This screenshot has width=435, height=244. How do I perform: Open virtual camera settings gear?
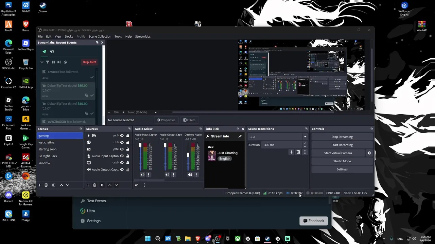click(x=369, y=153)
